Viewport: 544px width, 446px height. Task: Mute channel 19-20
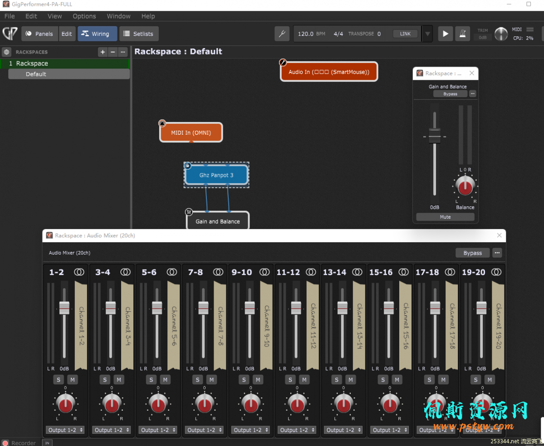pos(490,380)
